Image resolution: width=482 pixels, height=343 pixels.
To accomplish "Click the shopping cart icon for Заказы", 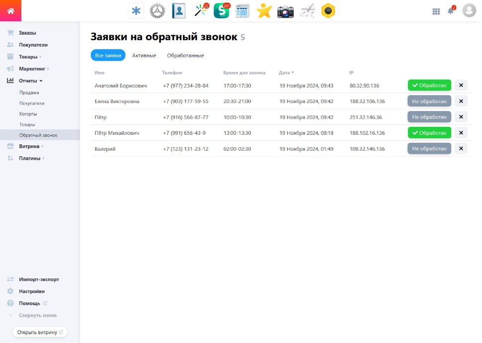I will pyautogui.click(x=10, y=33).
